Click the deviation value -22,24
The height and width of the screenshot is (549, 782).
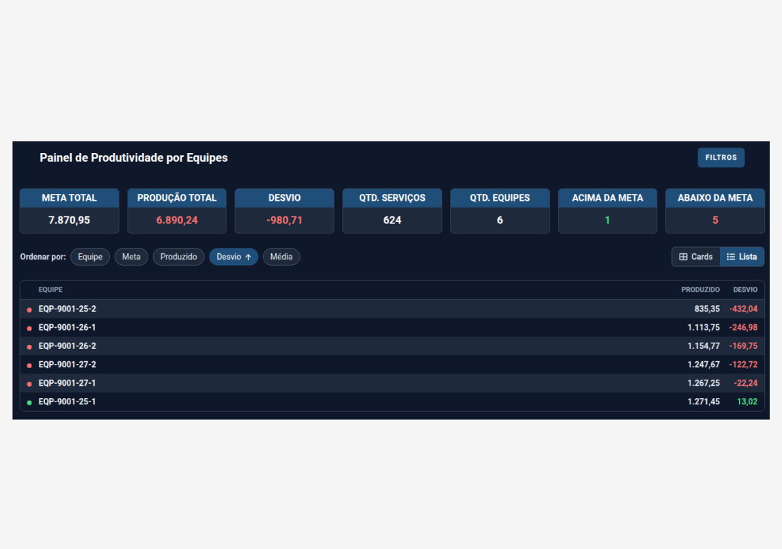(x=746, y=383)
